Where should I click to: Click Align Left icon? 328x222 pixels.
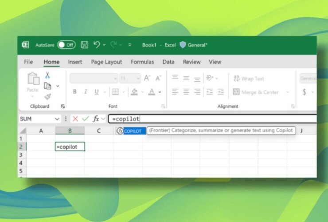pos(175,91)
